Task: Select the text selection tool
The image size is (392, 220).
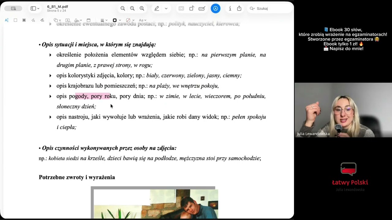Action: click(x=6, y=20)
